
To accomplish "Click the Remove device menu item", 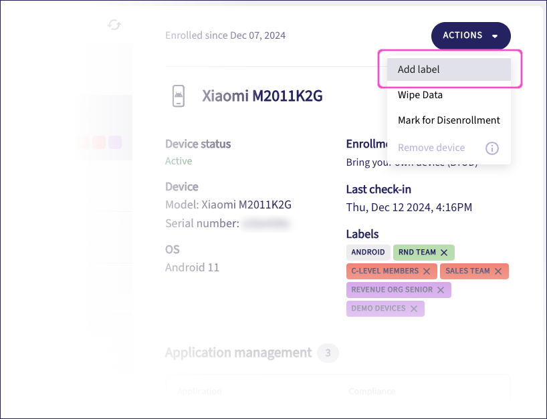I will point(431,148).
